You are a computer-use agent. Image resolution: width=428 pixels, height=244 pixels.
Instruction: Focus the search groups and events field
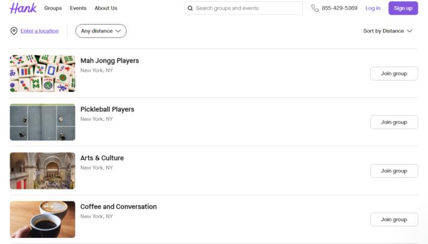pyautogui.click(x=248, y=8)
